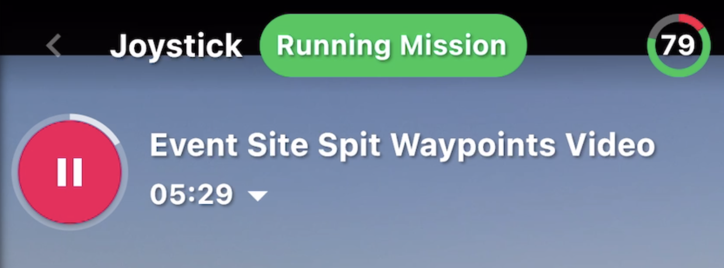Pause the running mission

(70, 172)
